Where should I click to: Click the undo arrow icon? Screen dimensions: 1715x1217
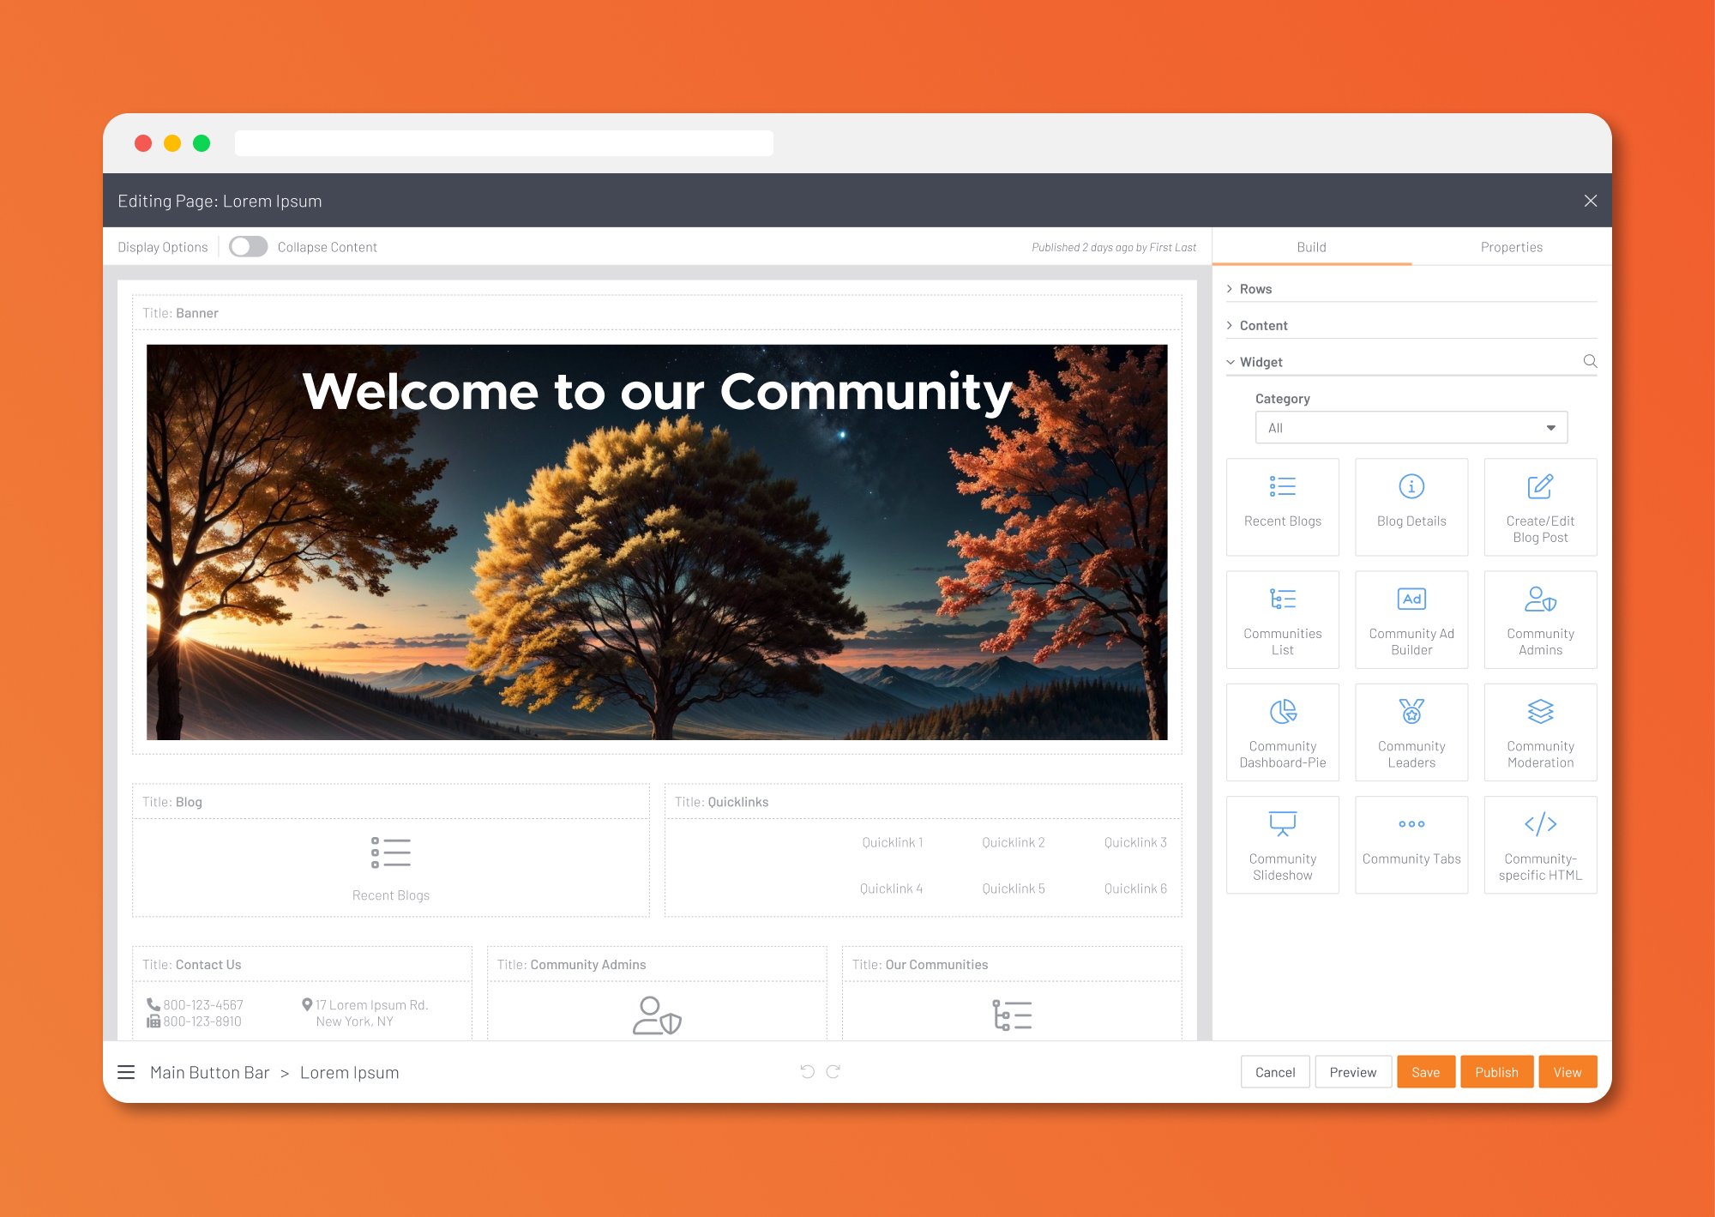(807, 1071)
